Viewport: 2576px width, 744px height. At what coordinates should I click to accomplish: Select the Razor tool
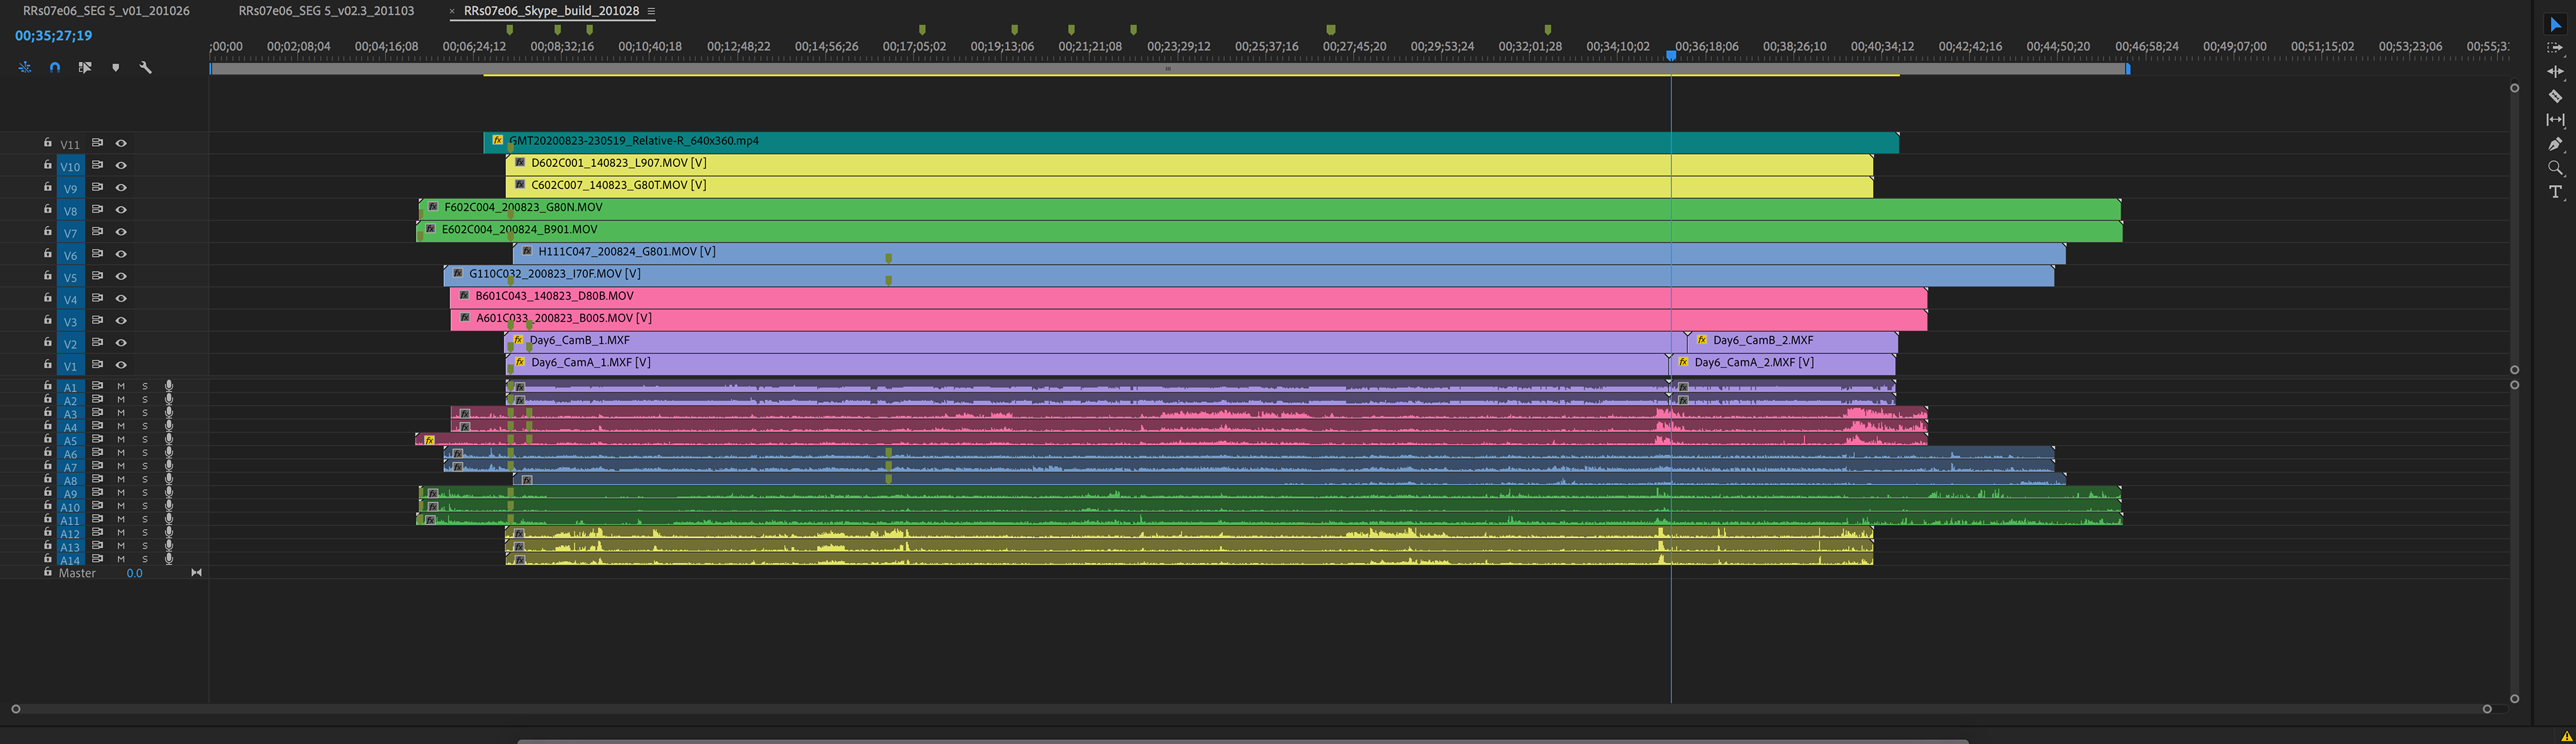tap(2555, 96)
